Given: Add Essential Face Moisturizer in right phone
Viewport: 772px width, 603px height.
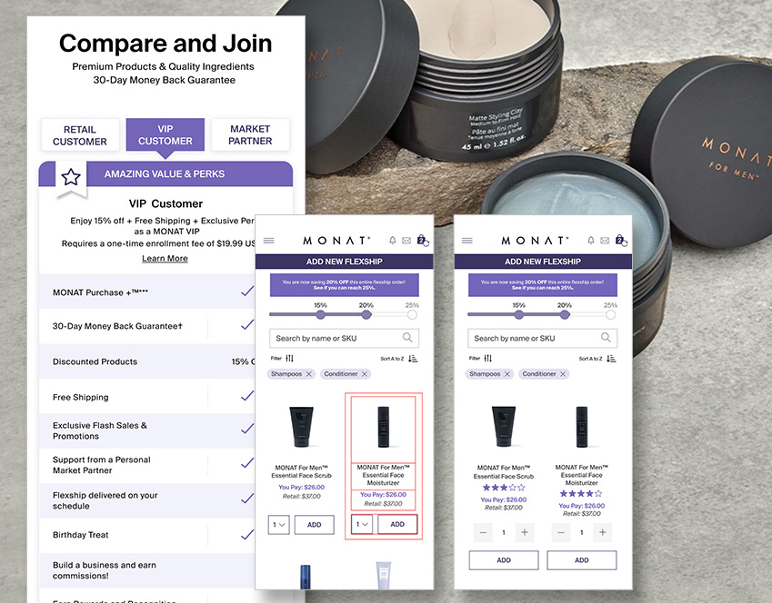Looking at the screenshot, I should pyautogui.click(x=581, y=560).
